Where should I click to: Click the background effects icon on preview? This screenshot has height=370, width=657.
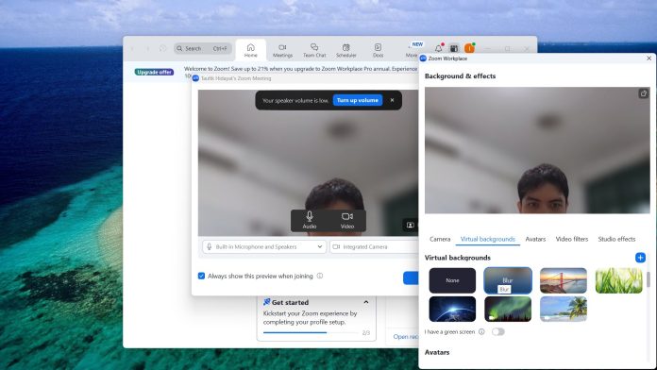pyautogui.click(x=411, y=225)
